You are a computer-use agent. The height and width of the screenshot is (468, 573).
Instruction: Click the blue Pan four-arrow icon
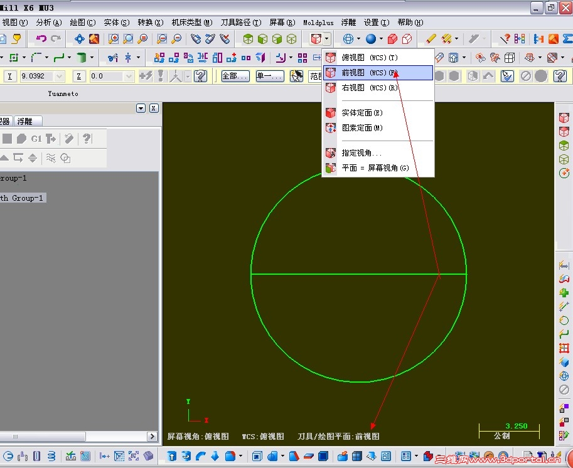[x=79, y=39]
